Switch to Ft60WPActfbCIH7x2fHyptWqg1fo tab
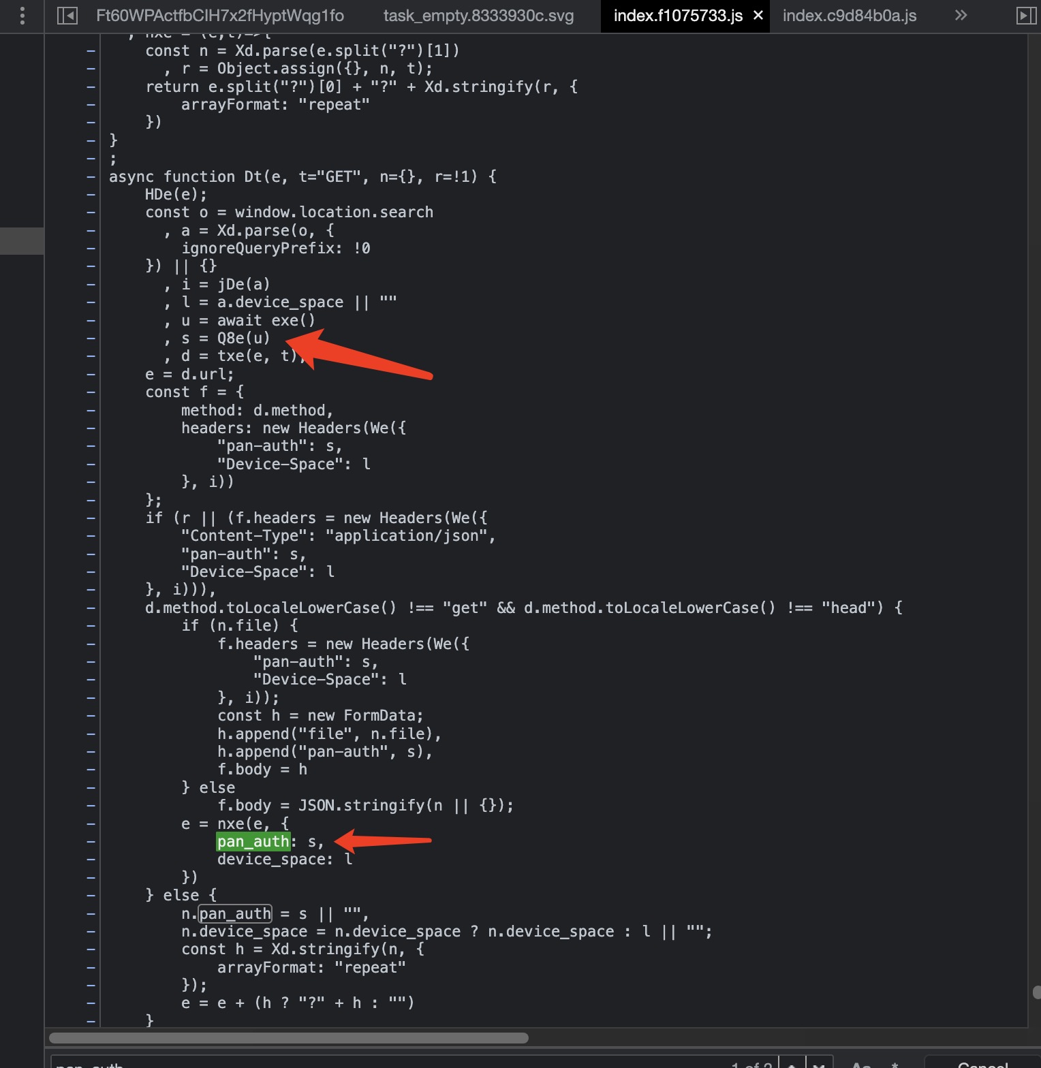Screen dimensions: 1041x1068 pos(220,16)
